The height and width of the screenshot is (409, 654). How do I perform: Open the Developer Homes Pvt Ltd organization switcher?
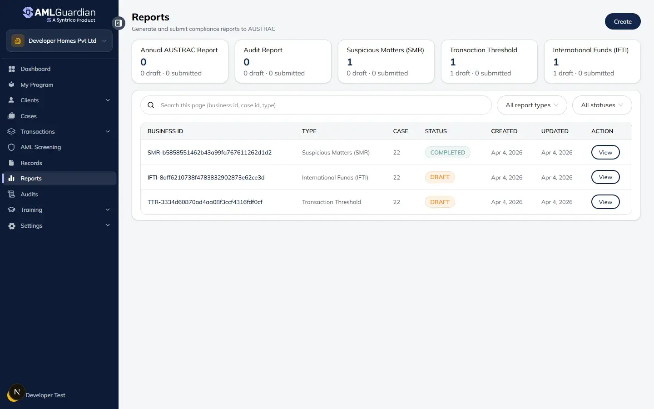tap(59, 41)
